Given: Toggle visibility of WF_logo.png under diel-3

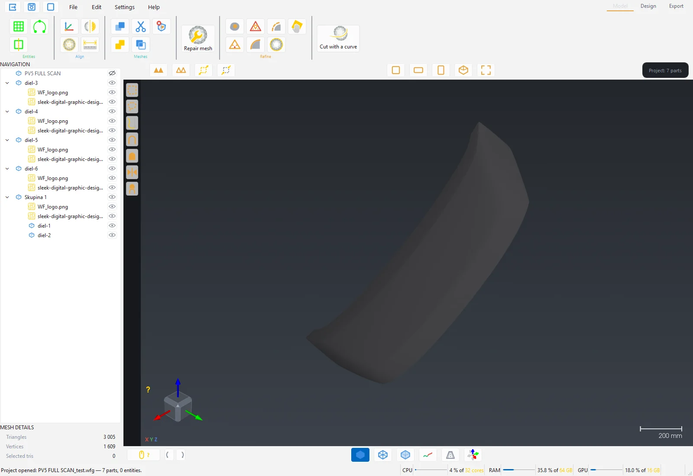Looking at the screenshot, I should [x=112, y=92].
